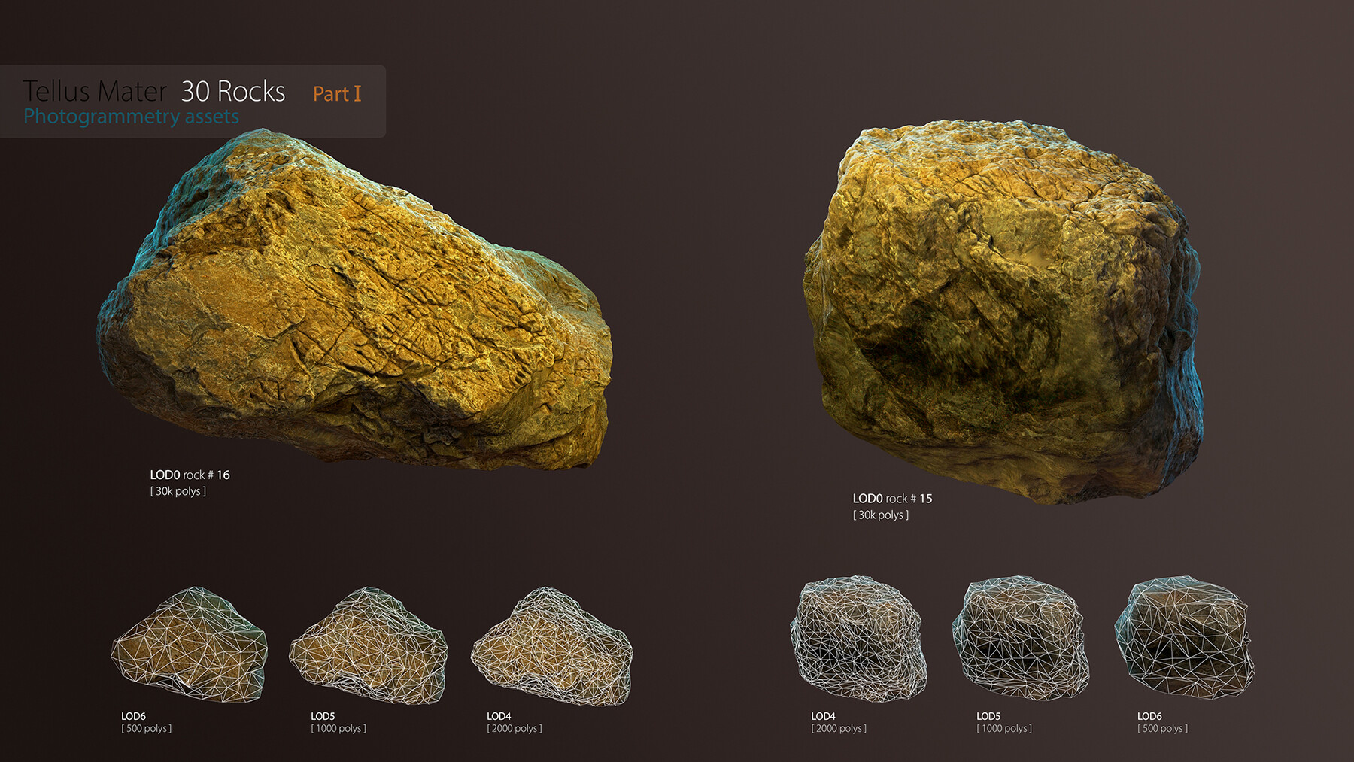Image resolution: width=1354 pixels, height=762 pixels.
Task: Select the "Photogrammetry assets" subtitle
Action: (131, 117)
